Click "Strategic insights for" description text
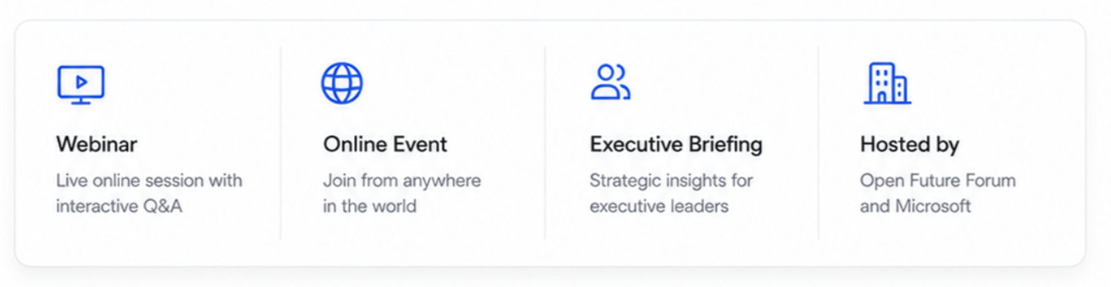 (671, 180)
